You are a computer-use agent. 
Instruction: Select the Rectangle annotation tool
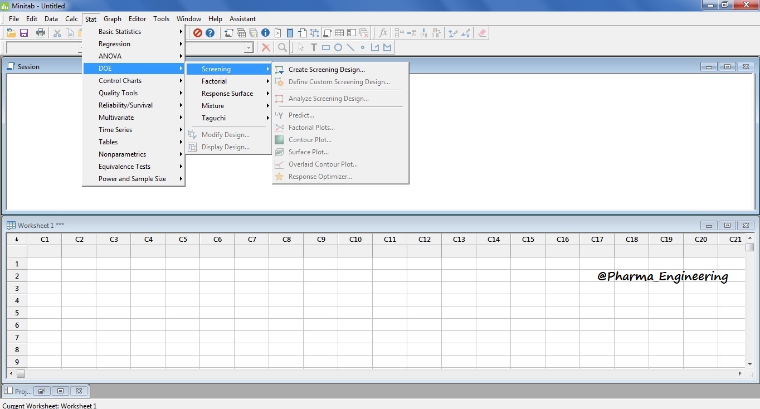click(326, 47)
